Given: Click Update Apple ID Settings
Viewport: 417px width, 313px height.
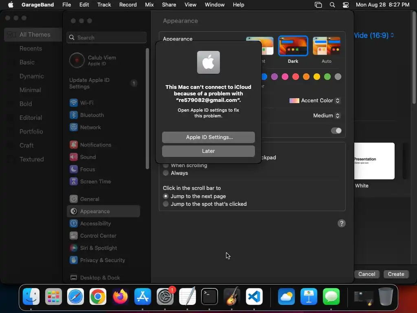Looking at the screenshot, I should click(x=103, y=83).
